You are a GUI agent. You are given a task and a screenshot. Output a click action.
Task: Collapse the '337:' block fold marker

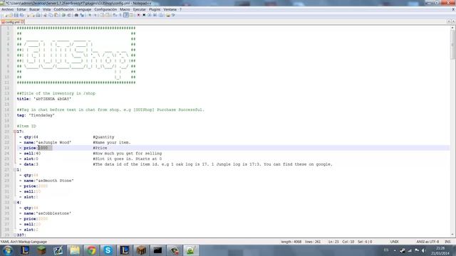click(x=15, y=235)
